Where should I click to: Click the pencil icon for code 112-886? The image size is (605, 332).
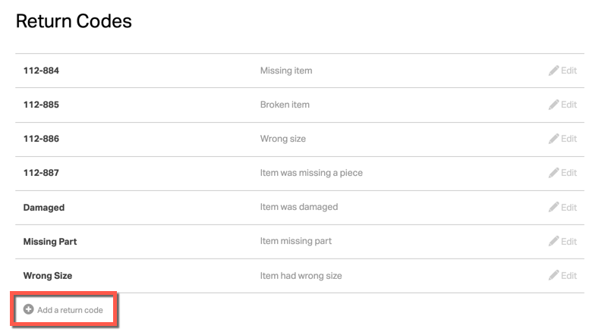pos(553,139)
